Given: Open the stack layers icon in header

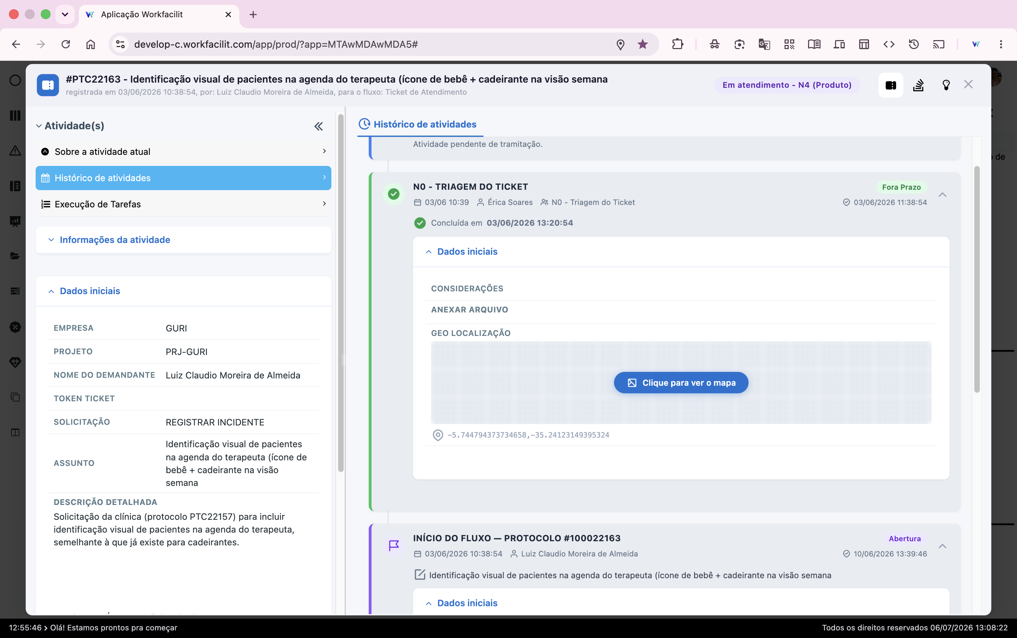Looking at the screenshot, I should (x=918, y=85).
